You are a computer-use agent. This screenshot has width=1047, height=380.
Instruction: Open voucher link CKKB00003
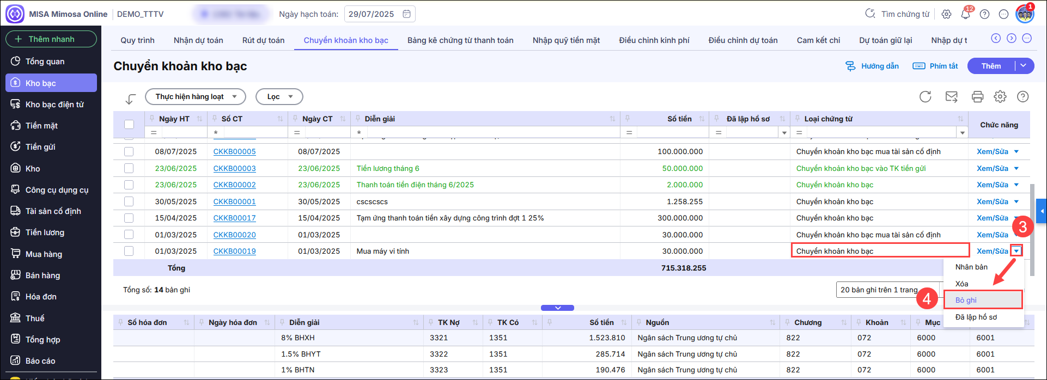pyautogui.click(x=234, y=168)
